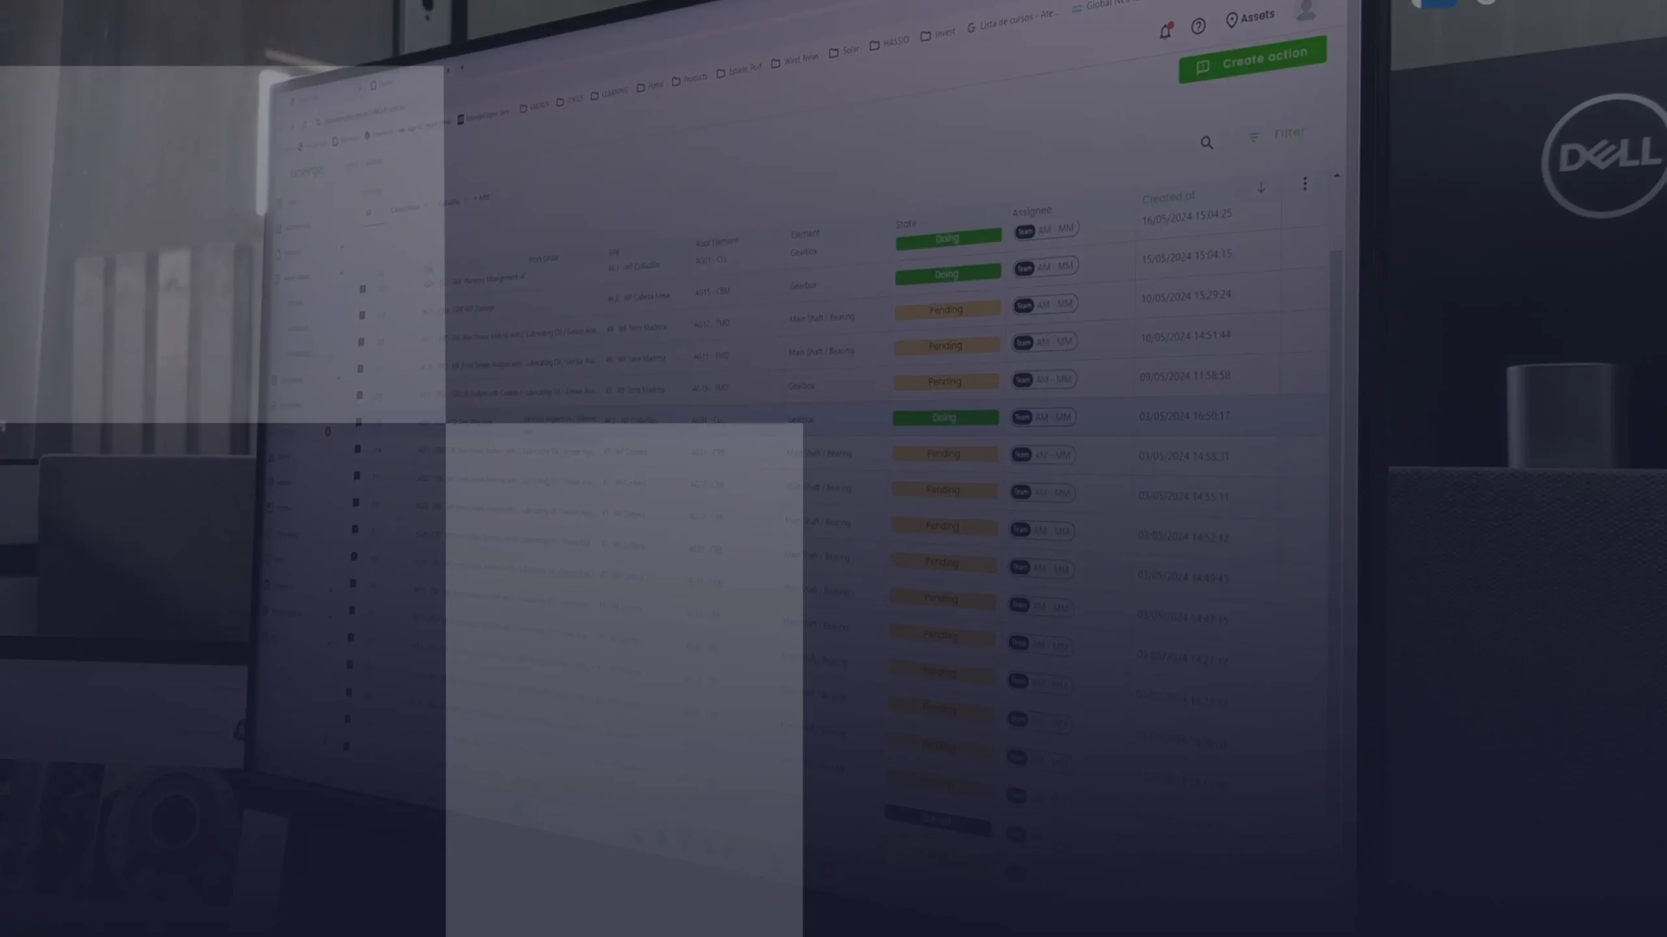This screenshot has height=937, width=1667.
Task: Click Pending status of the 03/05/2024 14:58:31 row
Action: coord(944,454)
